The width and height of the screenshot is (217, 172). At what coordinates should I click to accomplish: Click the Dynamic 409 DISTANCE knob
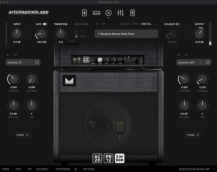[203, 79]
